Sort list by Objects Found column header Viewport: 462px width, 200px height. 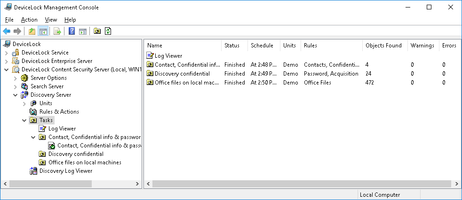[383, 46]
